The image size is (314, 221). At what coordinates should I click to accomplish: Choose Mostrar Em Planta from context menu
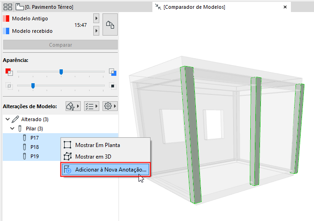105,145
